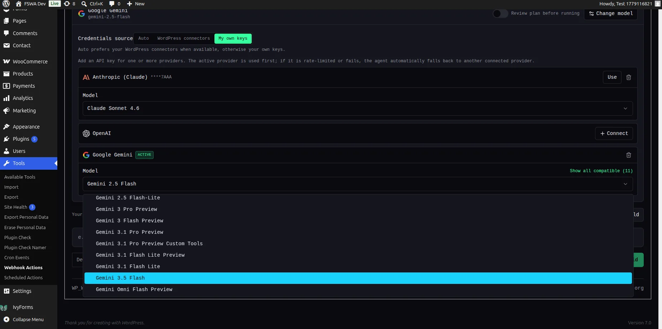
Task: Choose Gemini 3.1 Flash Lite Preview option
Action: pos(358,255)
